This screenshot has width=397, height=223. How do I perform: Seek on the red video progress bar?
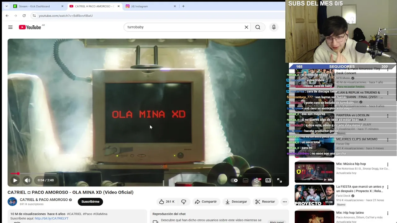(x=148, y=173)
